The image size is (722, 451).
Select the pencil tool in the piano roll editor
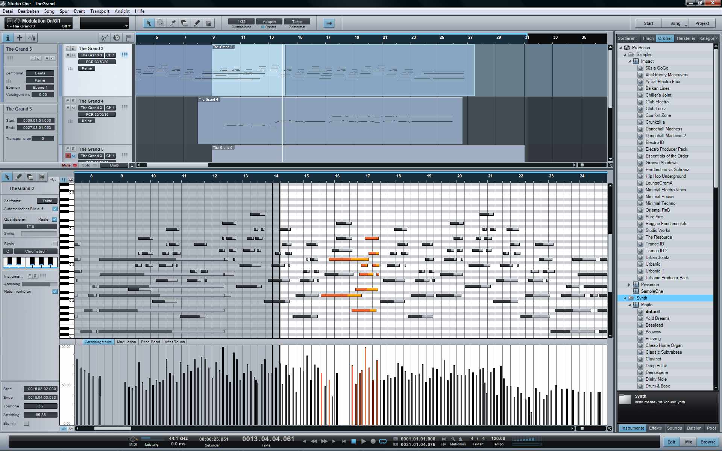coord(18,177)
